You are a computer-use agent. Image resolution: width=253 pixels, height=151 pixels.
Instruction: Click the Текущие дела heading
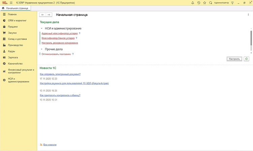point(50,22)
